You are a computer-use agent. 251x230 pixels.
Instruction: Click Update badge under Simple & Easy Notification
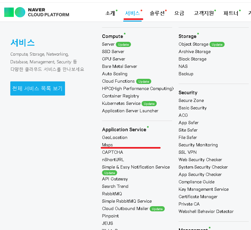(x=110, y=173)
